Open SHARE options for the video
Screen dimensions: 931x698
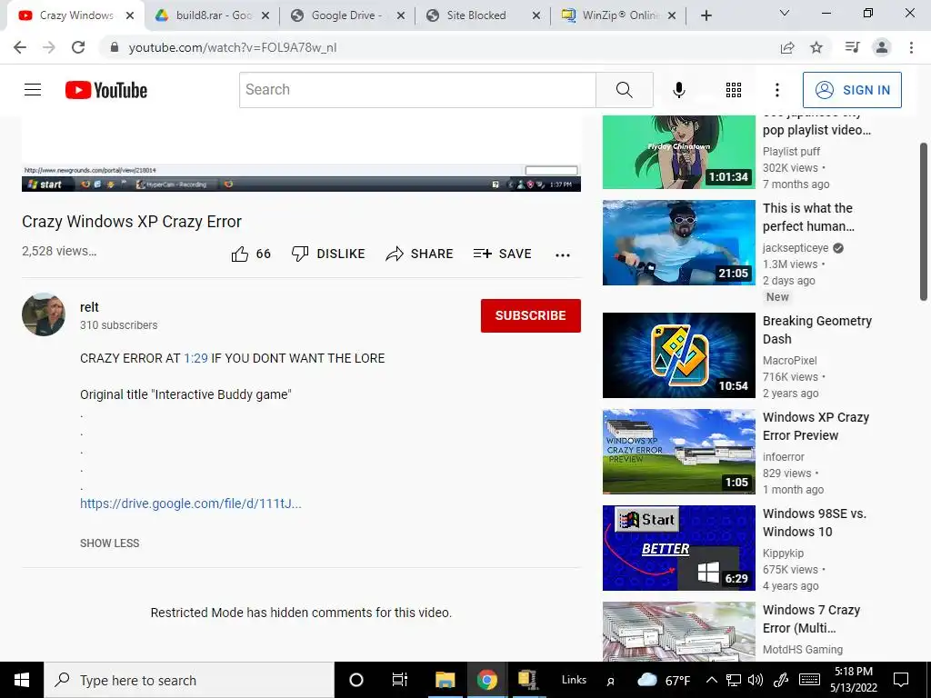(x=419, y=254)
